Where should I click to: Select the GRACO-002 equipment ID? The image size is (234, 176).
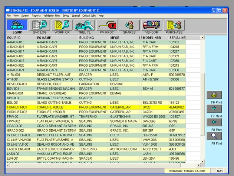15,130
